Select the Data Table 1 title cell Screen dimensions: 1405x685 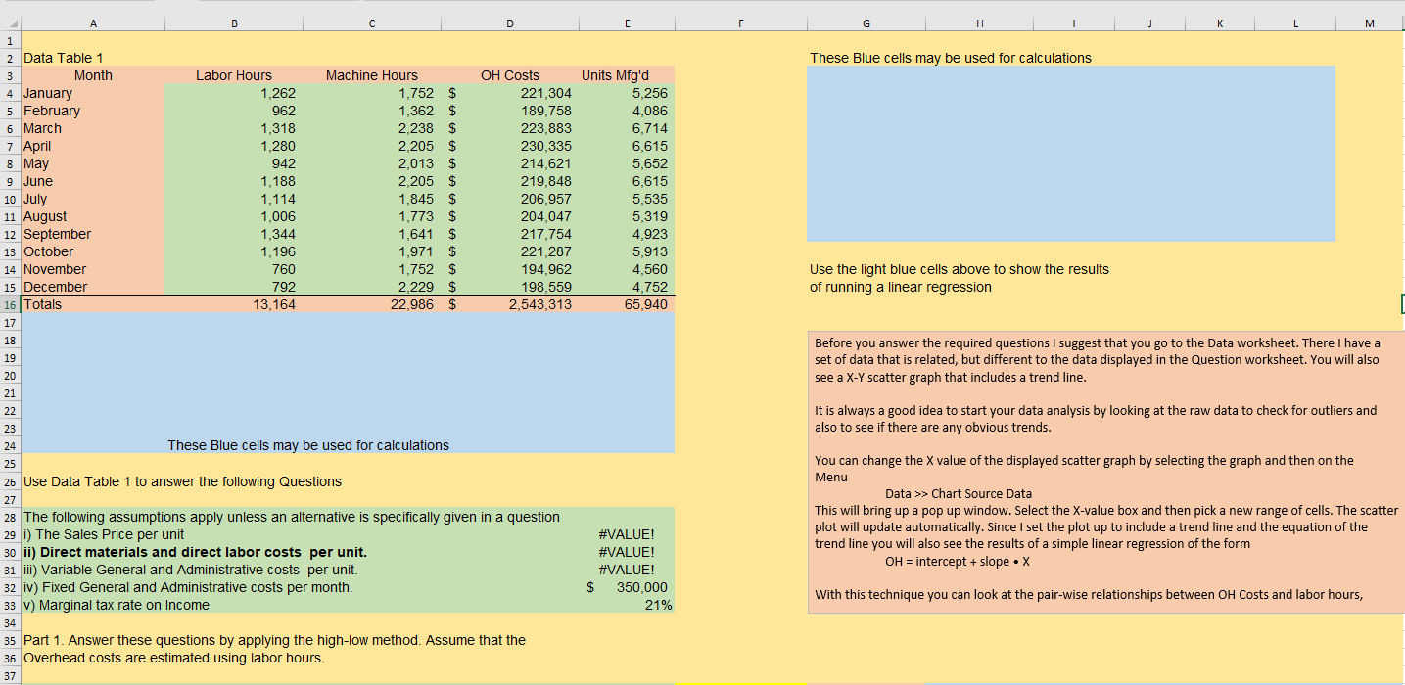tap(63, 57)
